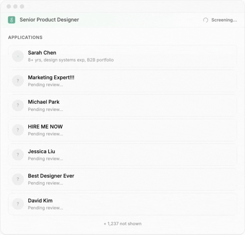Click the question mark icon beside HIRE ME NOW
Image resolution: width=245 pixels, height=235 pixels.
pos(18,130)
